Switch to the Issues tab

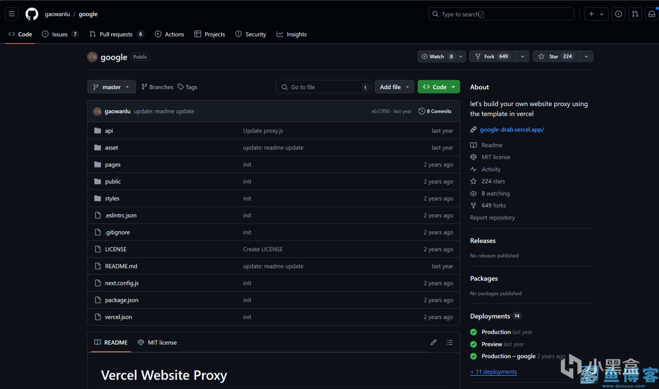coord(60,34)
